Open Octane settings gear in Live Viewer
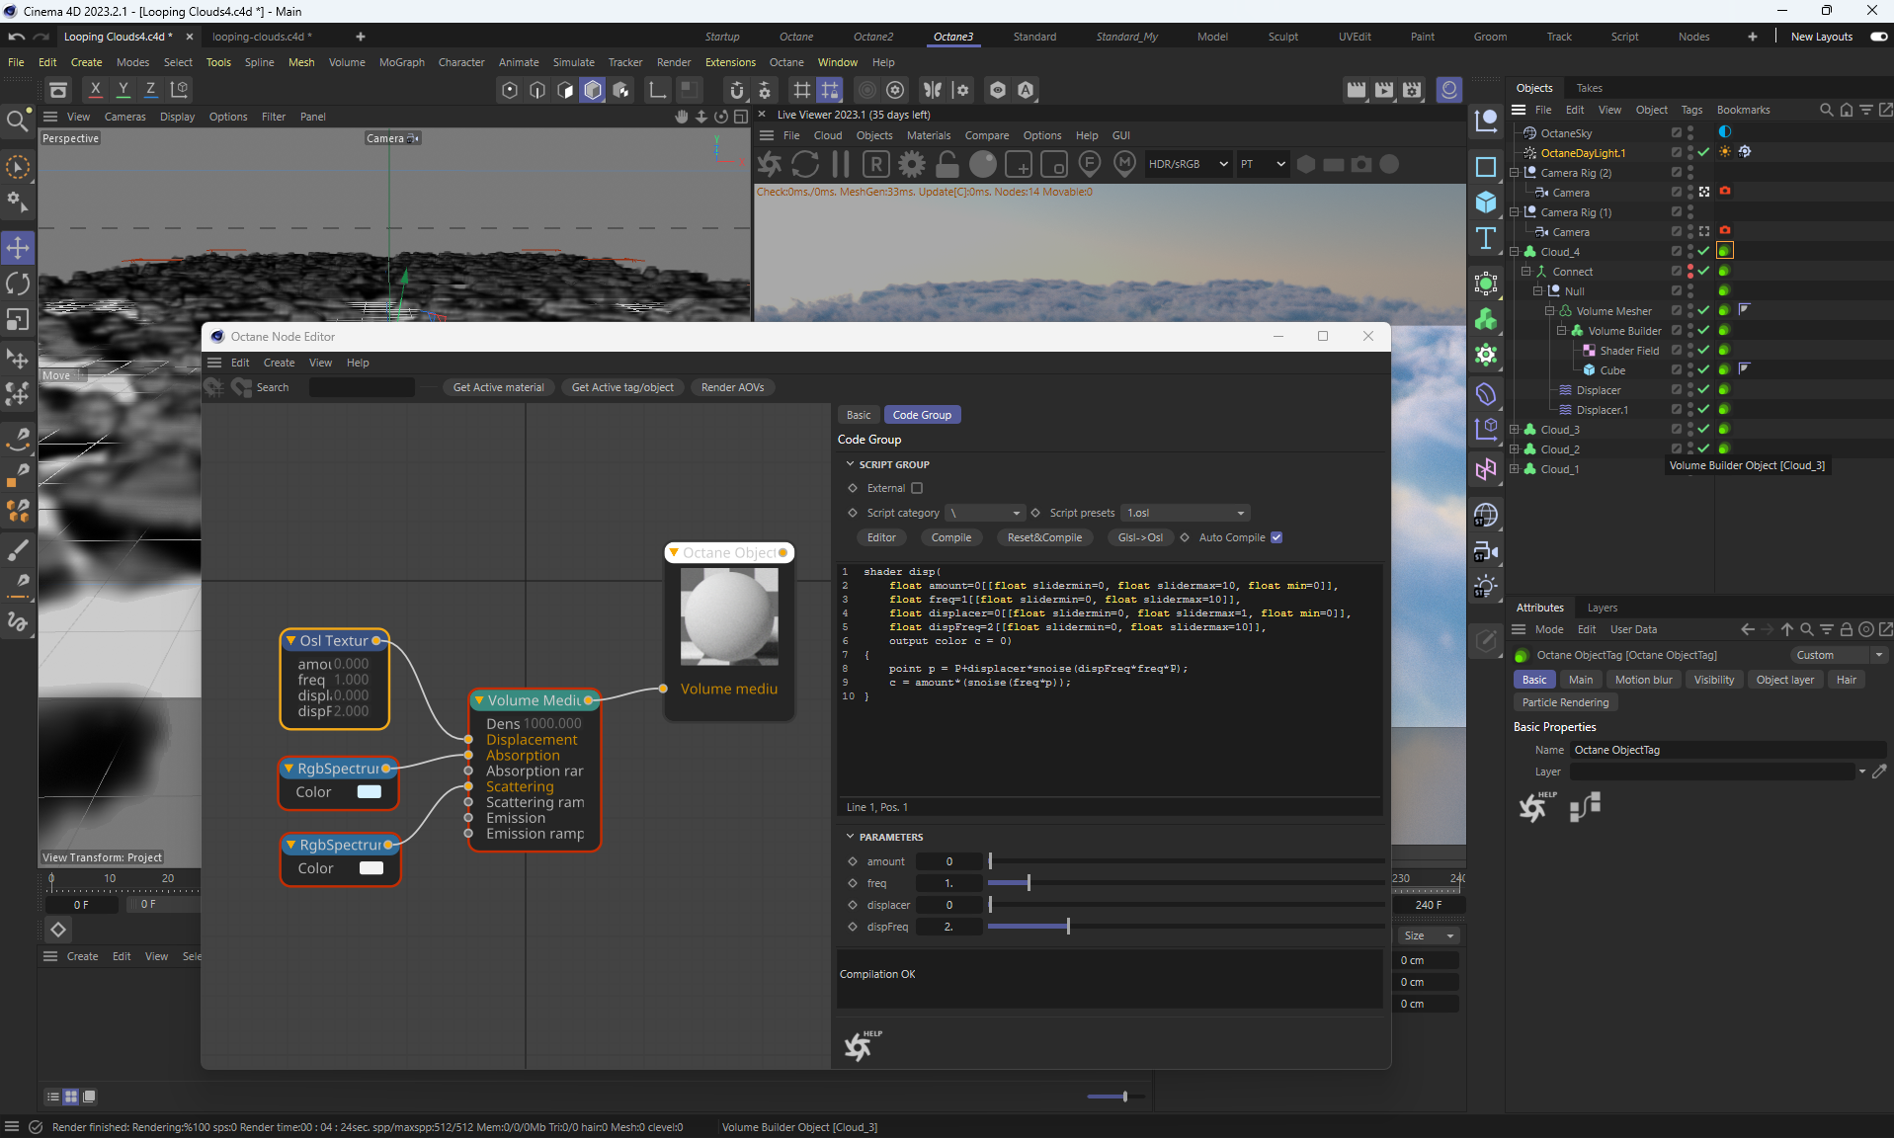Viewport: 1894px width, 1138px height. [x=912, y=165]
